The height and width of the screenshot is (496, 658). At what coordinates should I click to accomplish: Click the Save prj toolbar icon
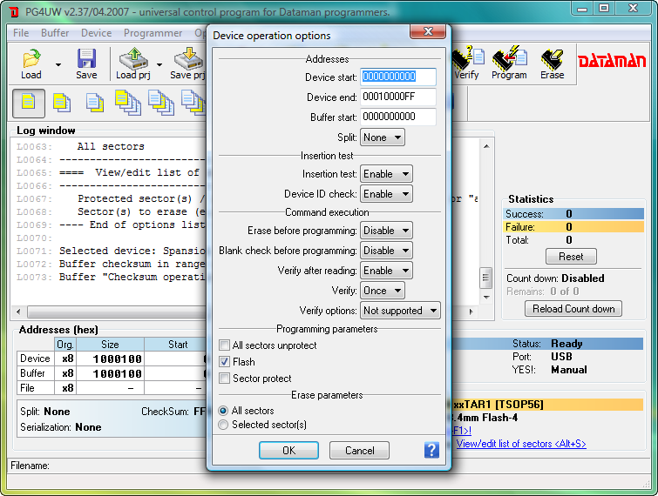click(x=187, y=63)
